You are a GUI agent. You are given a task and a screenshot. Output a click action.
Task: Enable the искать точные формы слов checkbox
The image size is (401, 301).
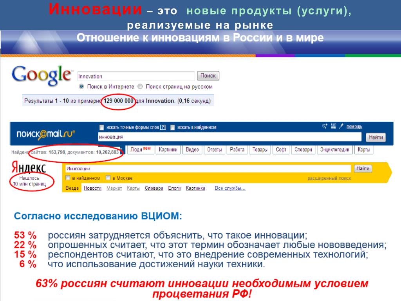point(102,127)
